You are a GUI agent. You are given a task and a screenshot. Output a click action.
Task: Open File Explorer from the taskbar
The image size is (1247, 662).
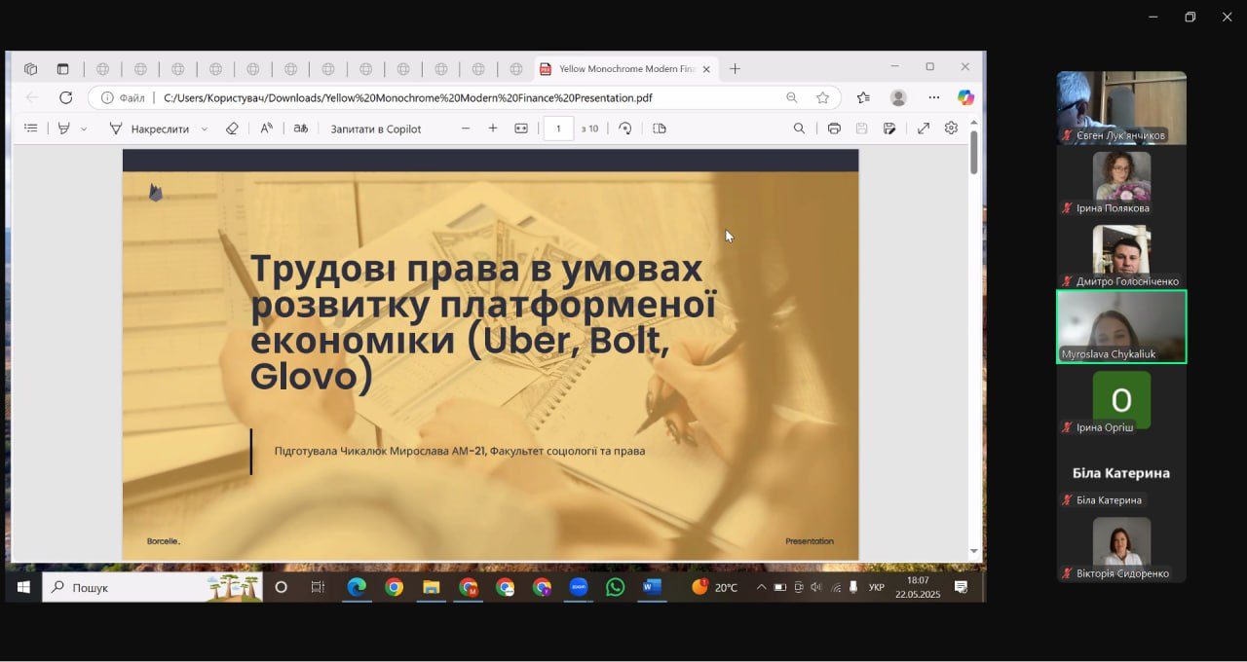coord(431,587)
